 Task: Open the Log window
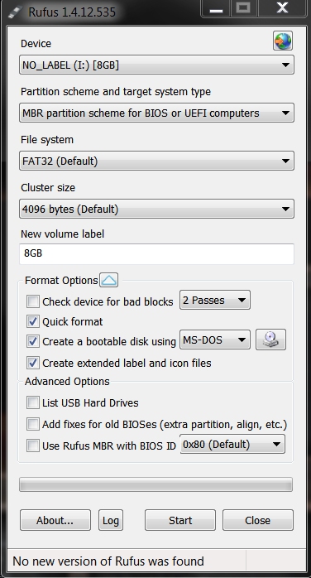[110, 520]
